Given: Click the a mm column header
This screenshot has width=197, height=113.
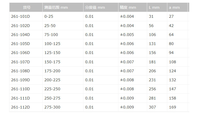Looking at the screenshot, I should coord(174,7).
